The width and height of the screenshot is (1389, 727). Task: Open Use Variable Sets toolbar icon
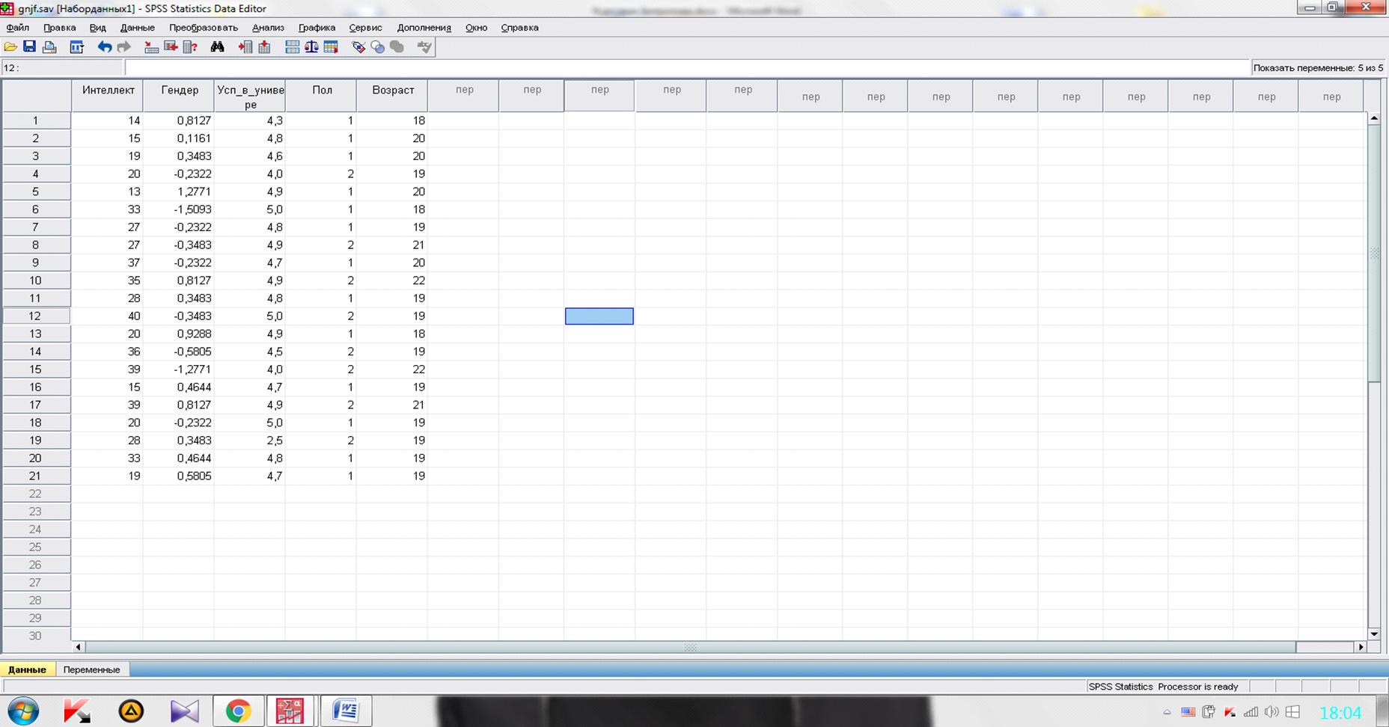[x=378, y=47]
